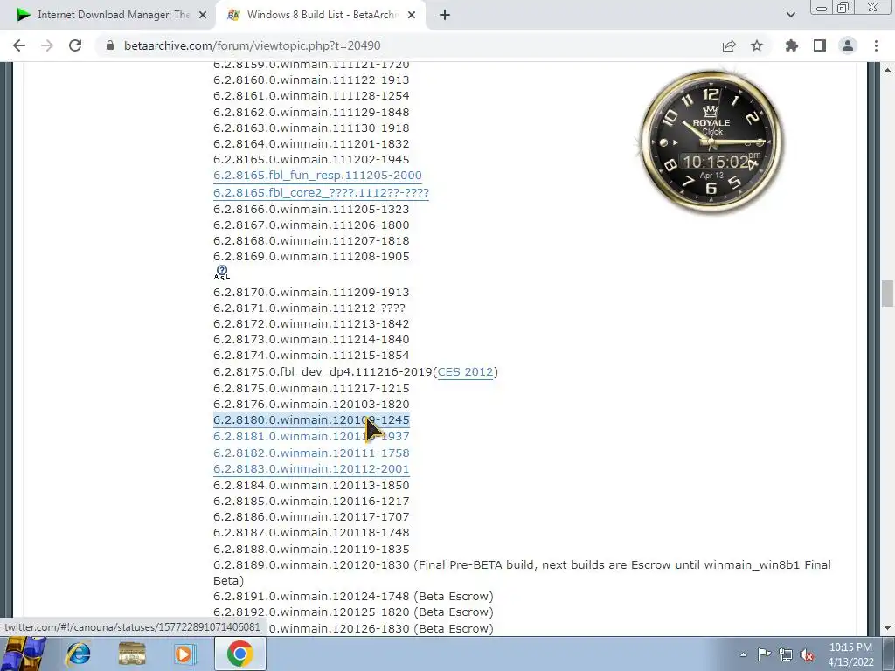Select text 6.2.8176.0.winmain.120103-1820
895x671 pixels.
(x=311, y=405)
